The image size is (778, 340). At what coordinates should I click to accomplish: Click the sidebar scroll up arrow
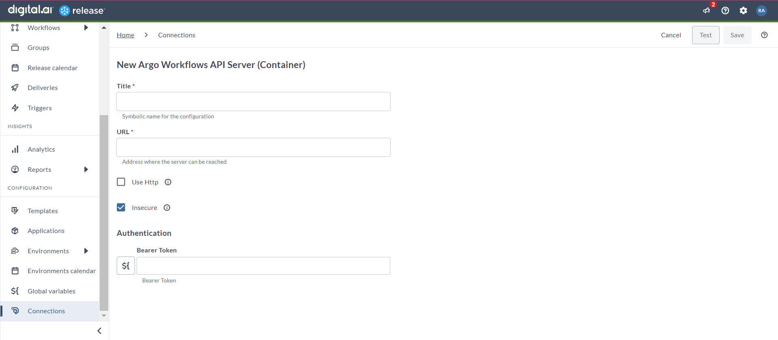(104, 28)
